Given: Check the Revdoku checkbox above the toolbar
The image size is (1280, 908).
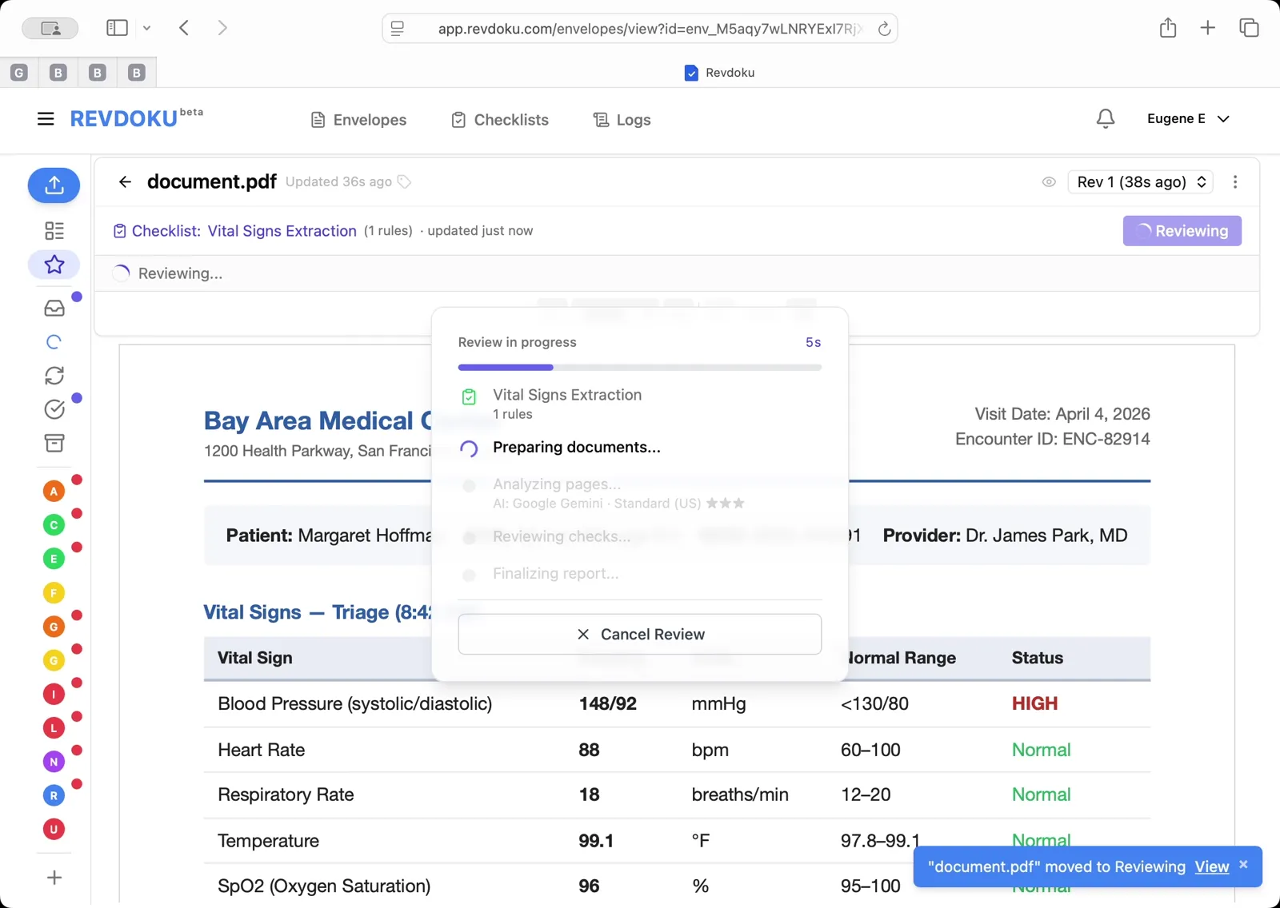Looking at the screenshot, I should pos(690,73).
